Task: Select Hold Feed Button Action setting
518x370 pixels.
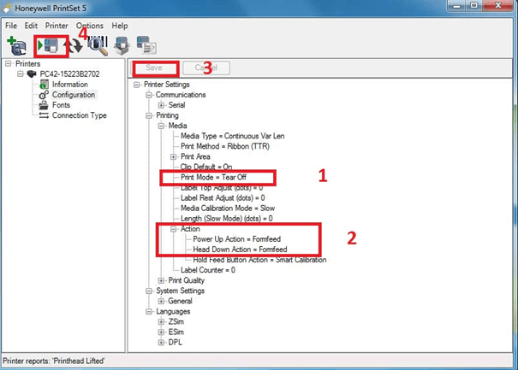Action: [259, 260]
